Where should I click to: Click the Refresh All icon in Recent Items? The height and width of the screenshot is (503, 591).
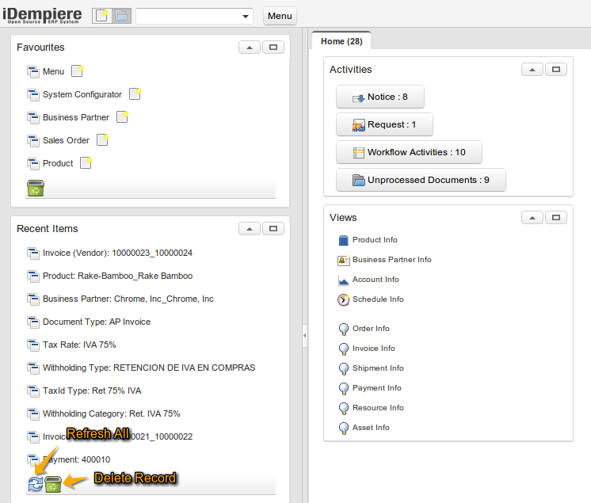[x=36, y=484]
